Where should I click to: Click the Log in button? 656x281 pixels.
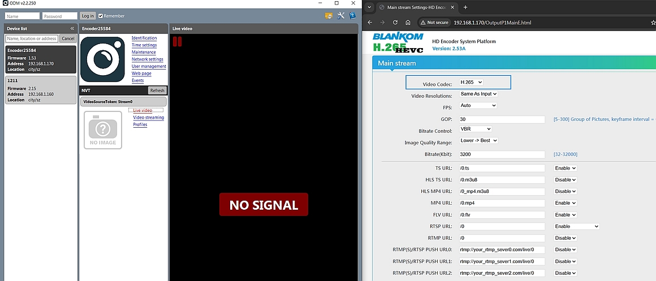[88, 16]
